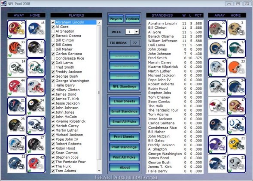Viewport: 253px width, 181px height.
Task: Pick the 49ers helmet
Action: [x=236, y=106]
